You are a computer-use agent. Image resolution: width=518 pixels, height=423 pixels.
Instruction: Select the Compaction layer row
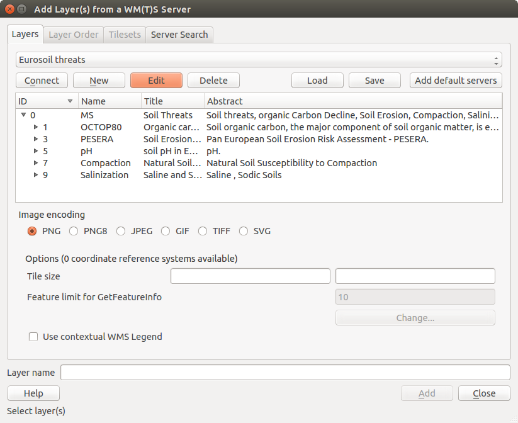(x=105, y=163)
